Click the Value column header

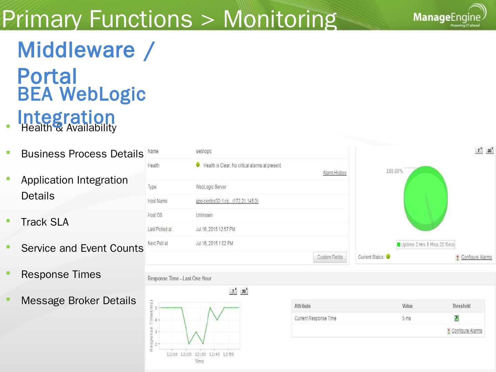click(407, 306)
